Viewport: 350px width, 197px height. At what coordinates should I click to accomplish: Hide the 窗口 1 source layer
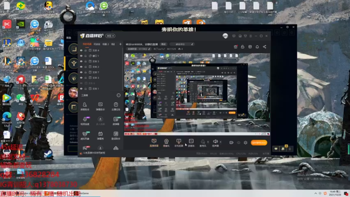(81, 56)
